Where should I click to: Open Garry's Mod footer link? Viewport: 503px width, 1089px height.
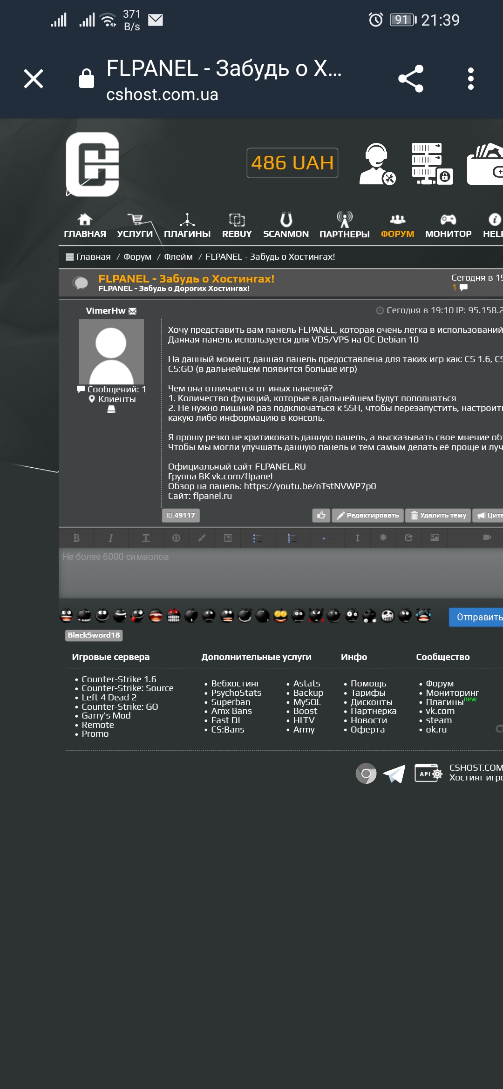coord(106,715)
